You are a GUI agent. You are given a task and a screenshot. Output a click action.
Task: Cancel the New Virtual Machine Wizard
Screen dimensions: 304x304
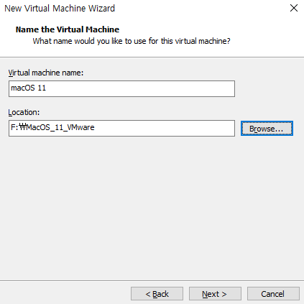[273, 294]
